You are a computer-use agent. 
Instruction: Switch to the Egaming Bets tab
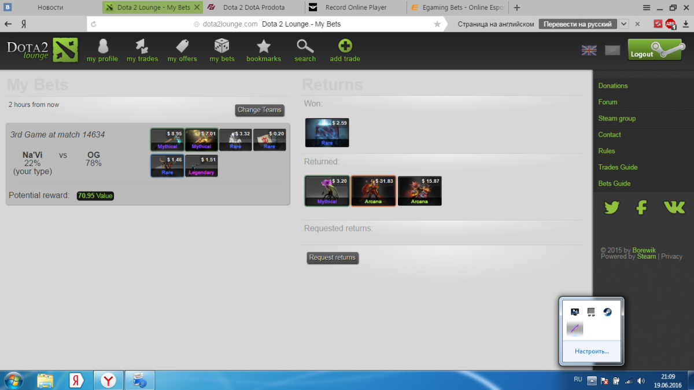(x=457, y=8)
